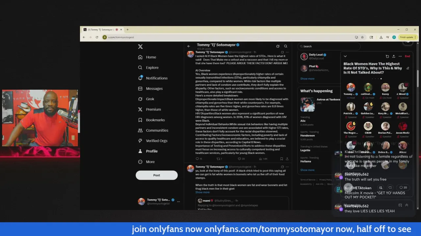Click the X logo in the sidebar

140,47
